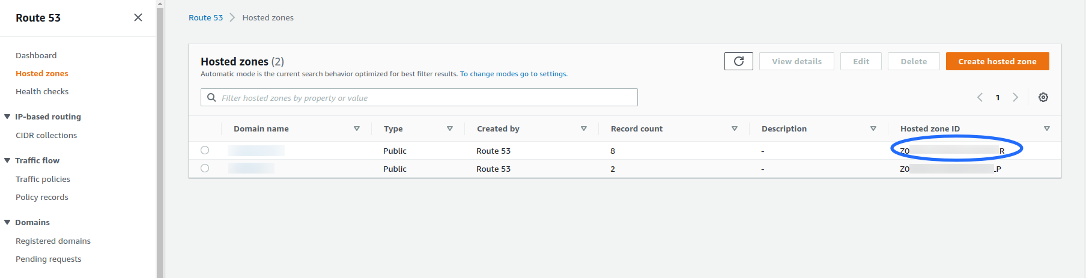The width and height of the screenshot is (1089, 278).
Task: Close the Route 53 navigation panel
Action: tap(138, 17)
